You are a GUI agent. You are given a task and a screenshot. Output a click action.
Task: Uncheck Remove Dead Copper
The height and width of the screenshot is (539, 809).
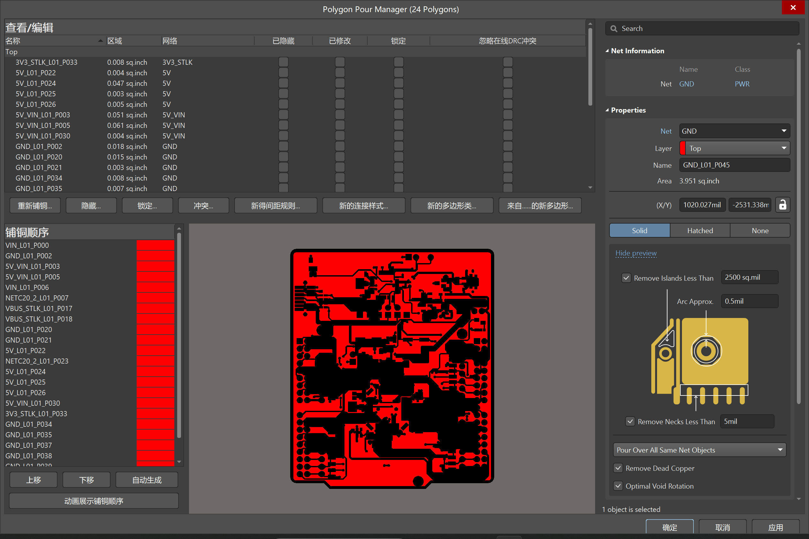click(x=618, y=468)
